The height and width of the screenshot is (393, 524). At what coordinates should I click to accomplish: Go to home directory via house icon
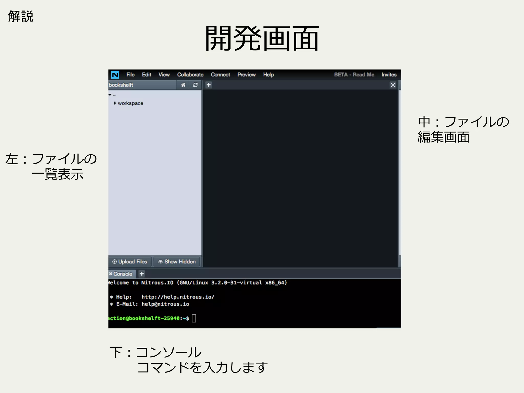coord(183,85)
